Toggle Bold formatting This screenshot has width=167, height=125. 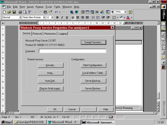[57, 17]
